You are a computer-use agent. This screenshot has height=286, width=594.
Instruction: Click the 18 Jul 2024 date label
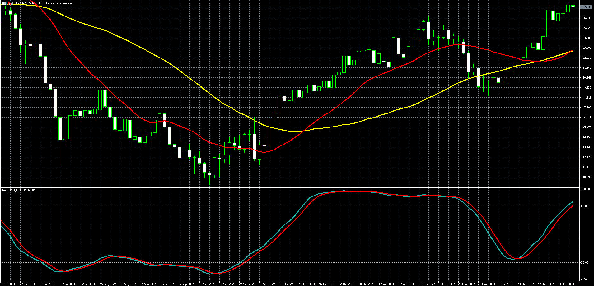[x=7, y=284]
